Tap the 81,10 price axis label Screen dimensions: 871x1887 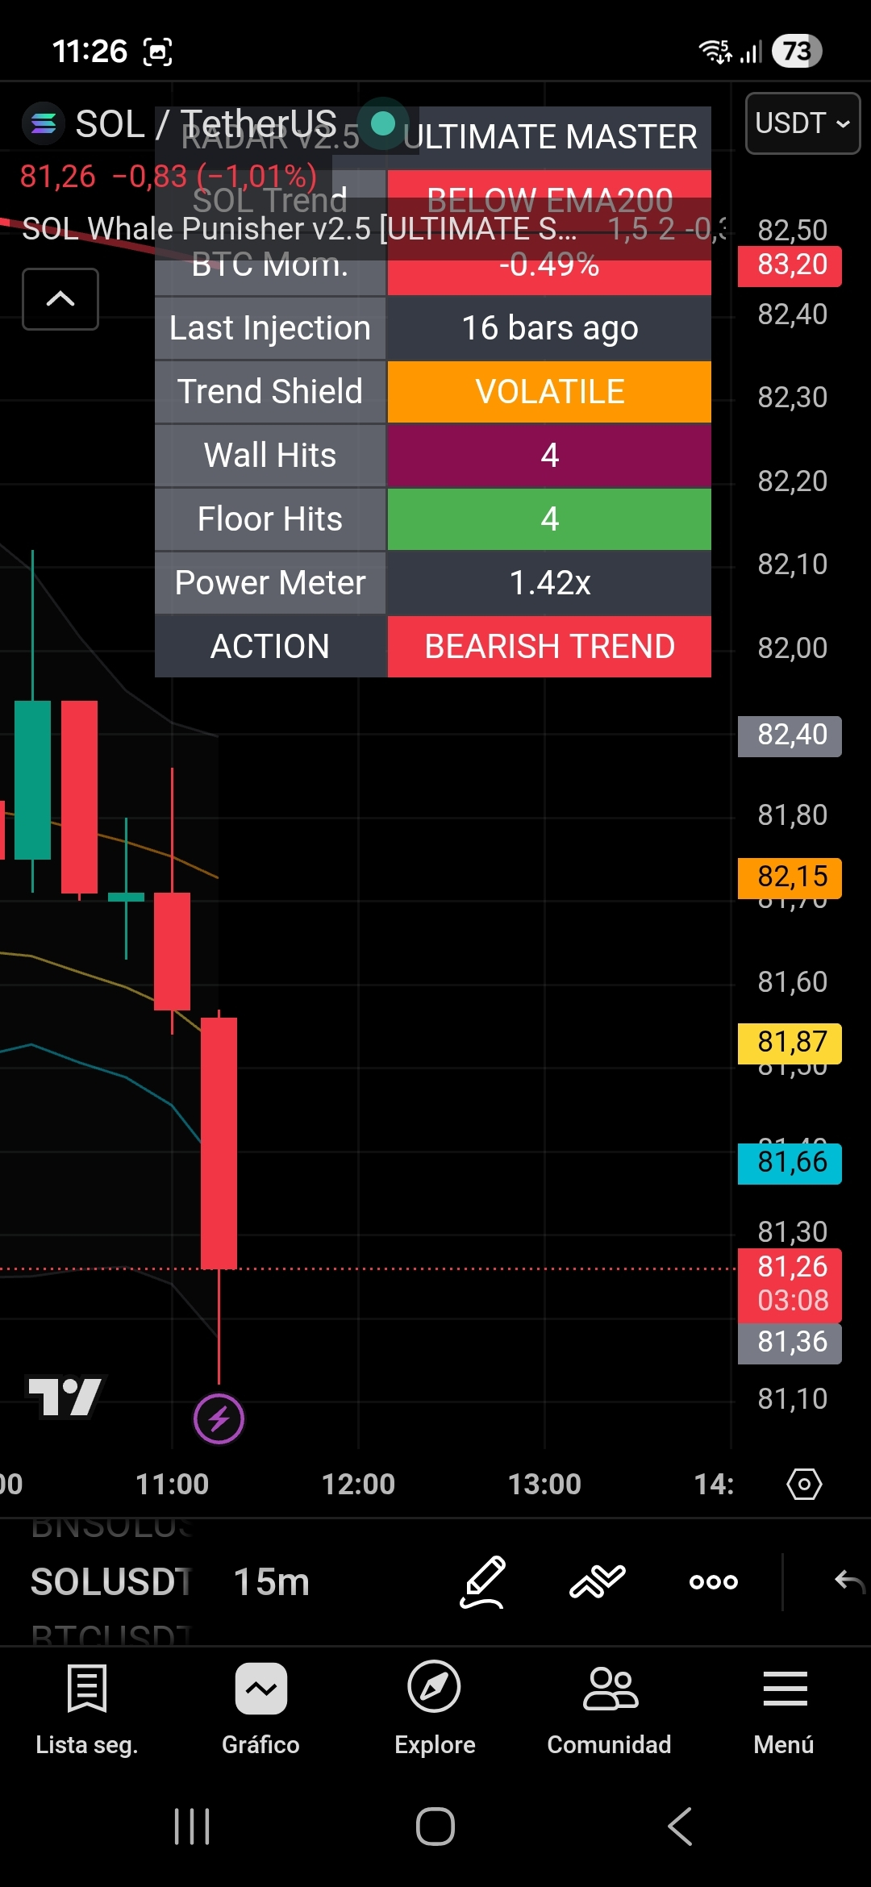click(x=793, y=1399)
